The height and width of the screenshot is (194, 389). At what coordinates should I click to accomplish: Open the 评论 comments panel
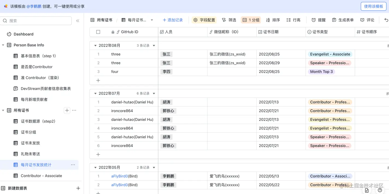point(367,20)
